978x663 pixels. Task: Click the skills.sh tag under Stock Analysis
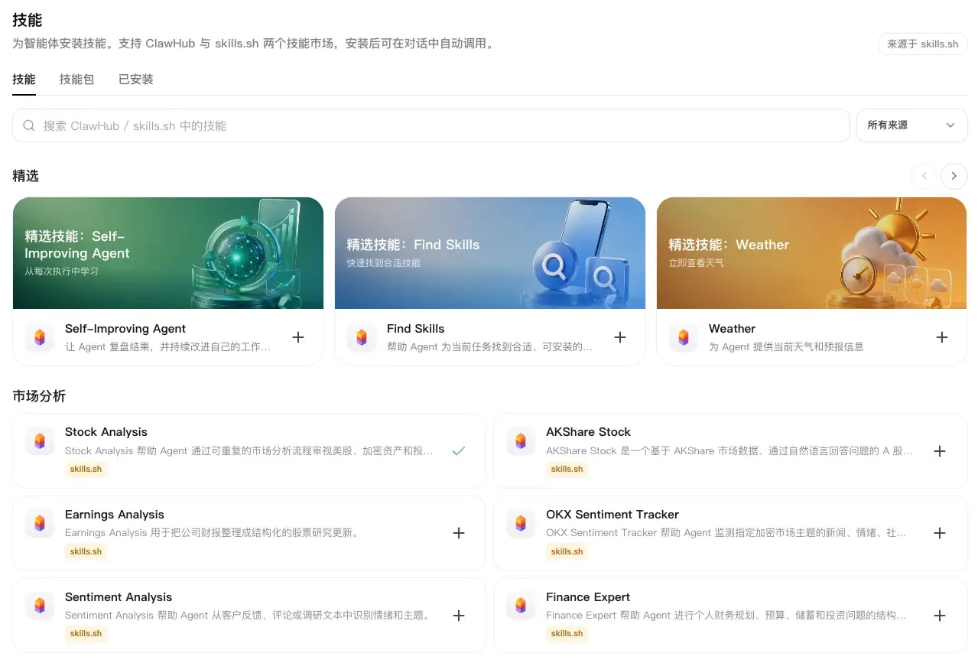coord(86,469)
